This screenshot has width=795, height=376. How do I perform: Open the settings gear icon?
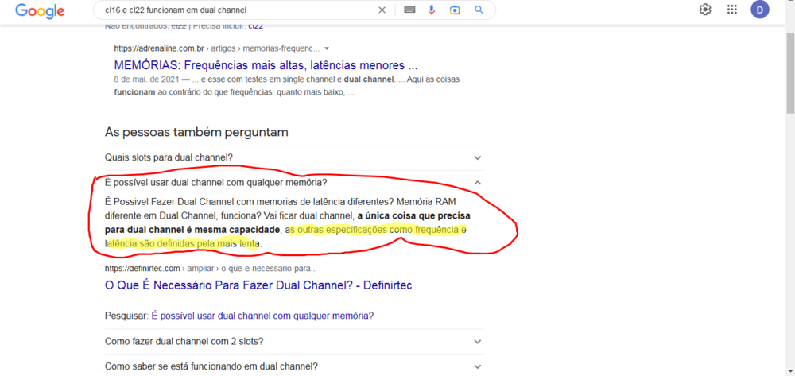click(x=704, y=10)
